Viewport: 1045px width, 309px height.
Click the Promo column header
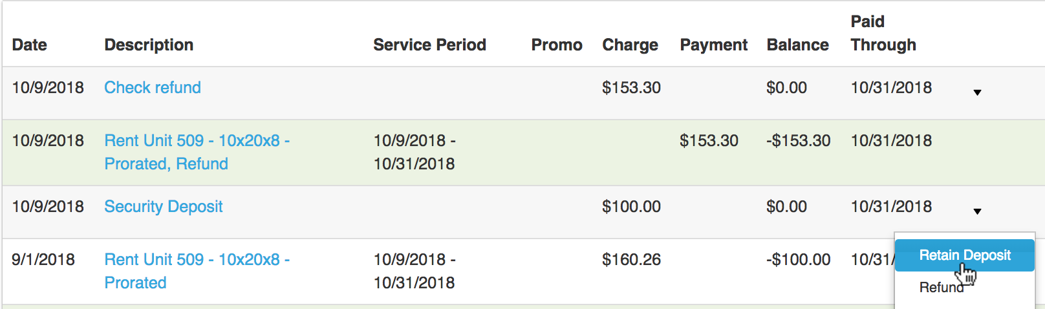click(556, 45)
